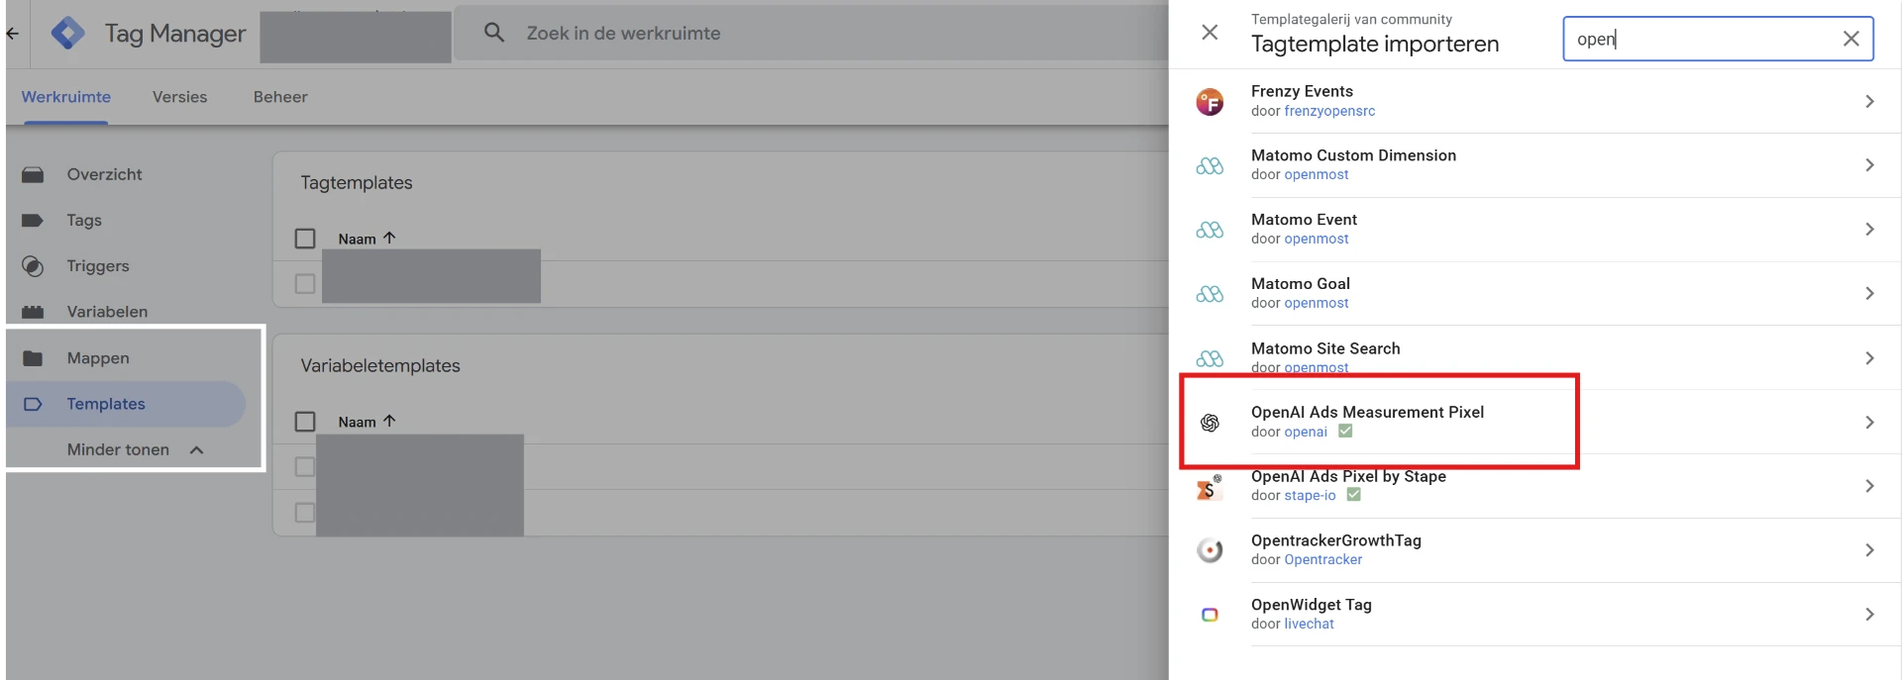Select the Matomo Goal template
The width and height of the screenshot is (1902, 680).
point(1535,294)
